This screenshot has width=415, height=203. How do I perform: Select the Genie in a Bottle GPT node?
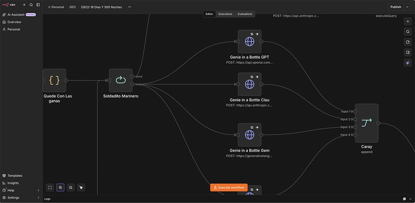tap(250, 41)
